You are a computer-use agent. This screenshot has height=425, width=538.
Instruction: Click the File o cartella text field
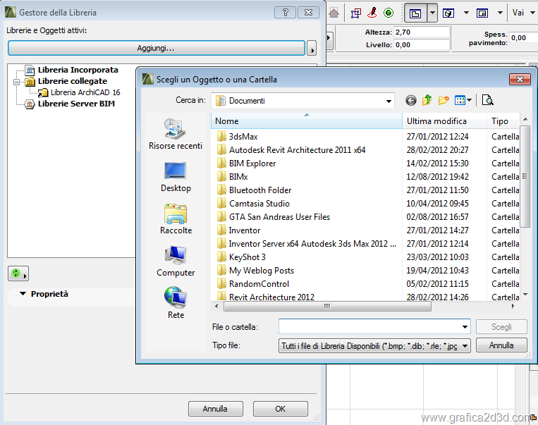point(369,327)
